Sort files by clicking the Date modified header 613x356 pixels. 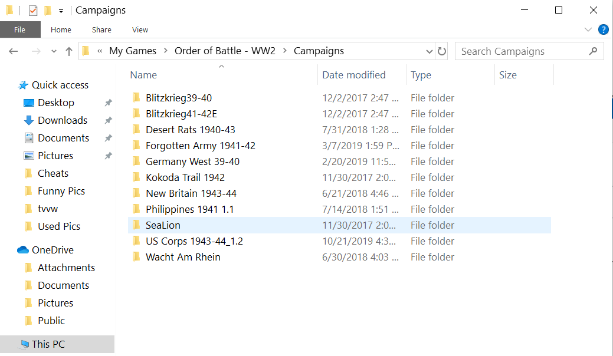(353, 75)
